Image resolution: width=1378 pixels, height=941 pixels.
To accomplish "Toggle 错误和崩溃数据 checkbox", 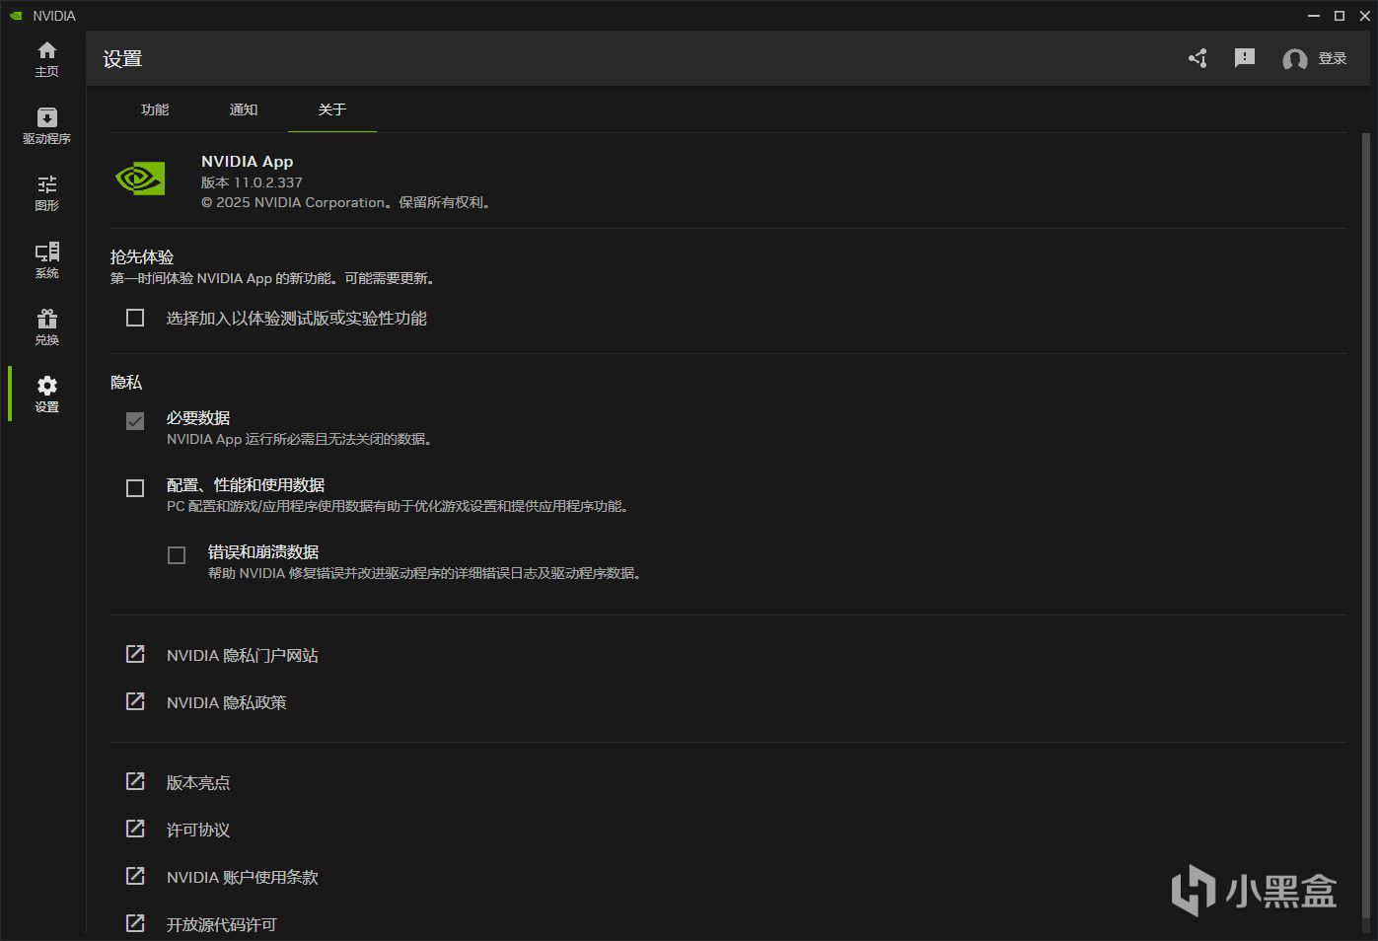I will 177,555.
